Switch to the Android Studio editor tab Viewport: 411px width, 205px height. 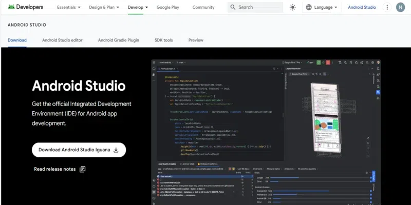(62, 40)
